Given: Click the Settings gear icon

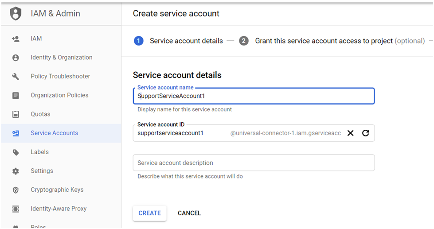Looking at the screenshot, I should click(x=16, y=171).
